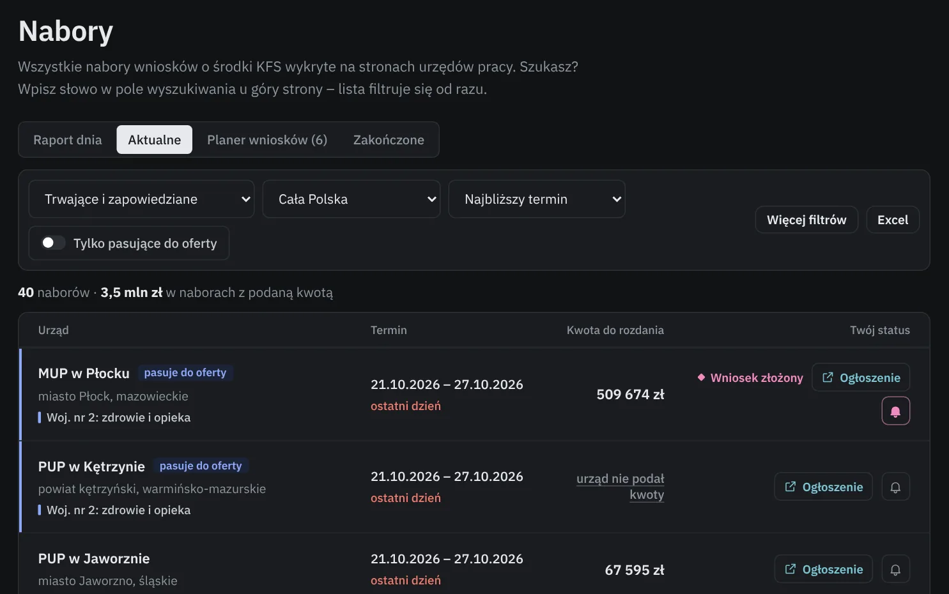This screenshot has height=594, width=949.
Task: Click the filled bell icon for MUP w Płocku
Action: pos(895,411)
